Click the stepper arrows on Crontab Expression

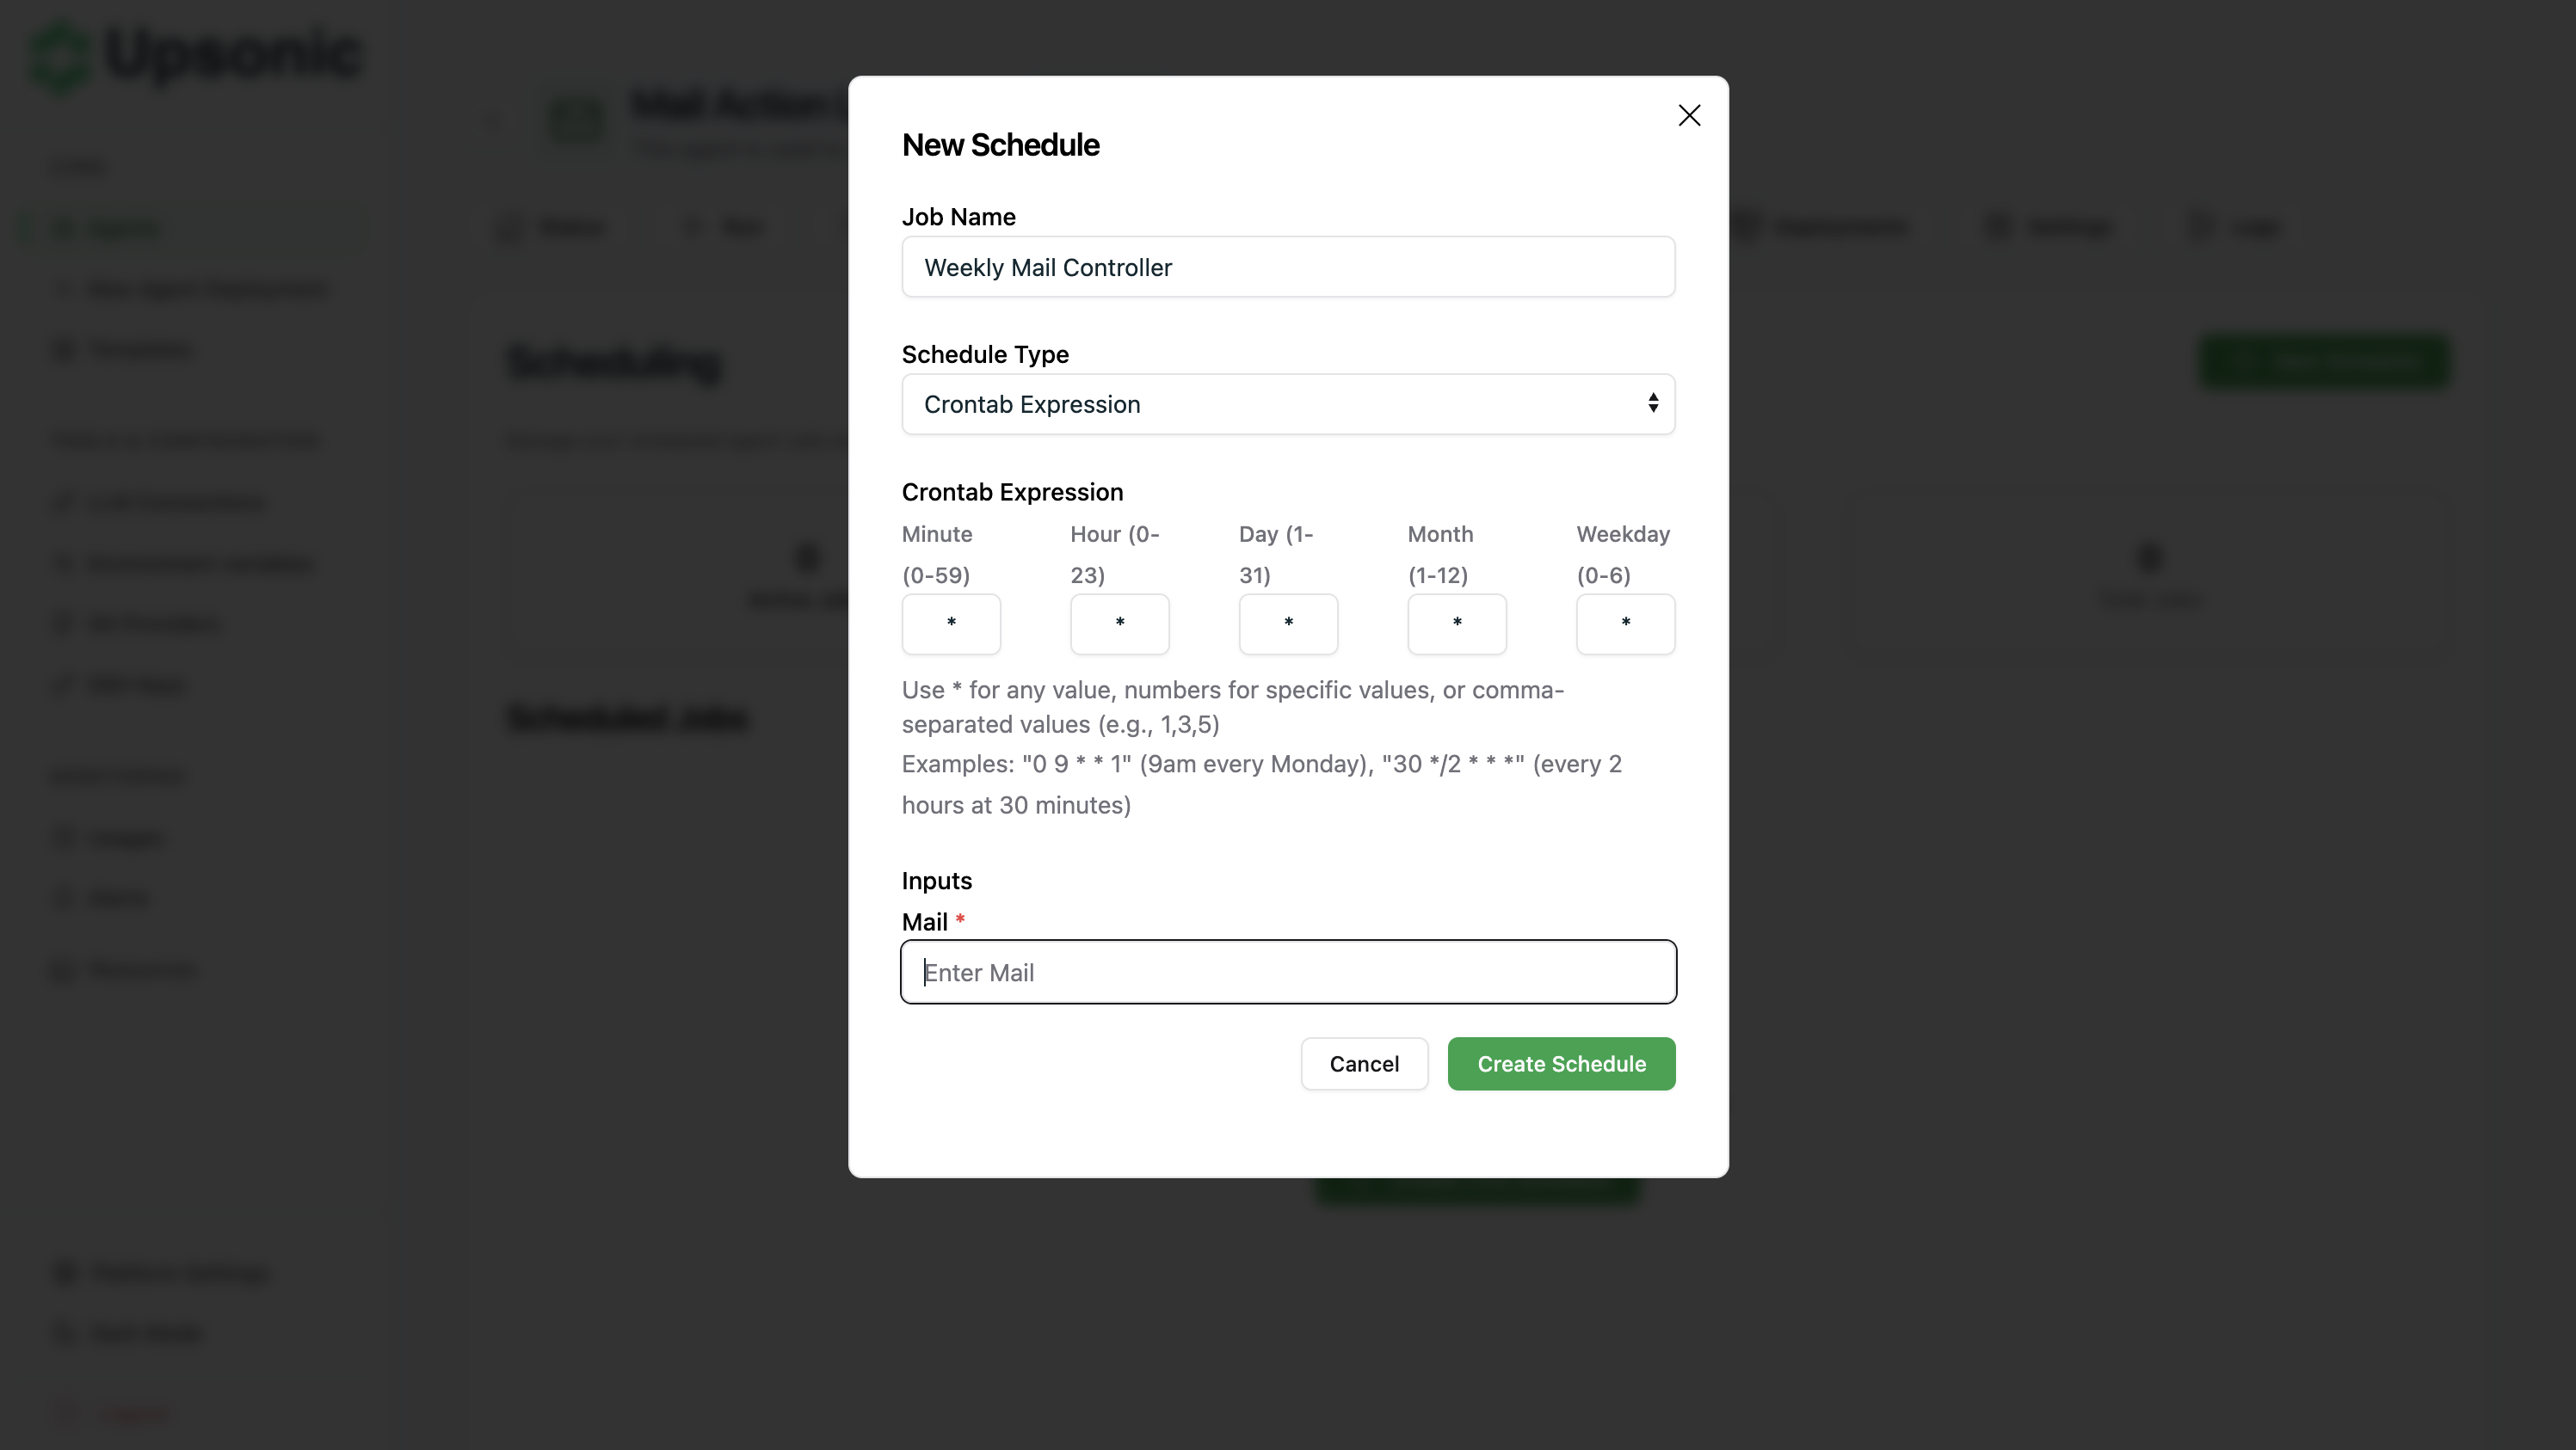pyautogui.click(x=1652, y=403)
